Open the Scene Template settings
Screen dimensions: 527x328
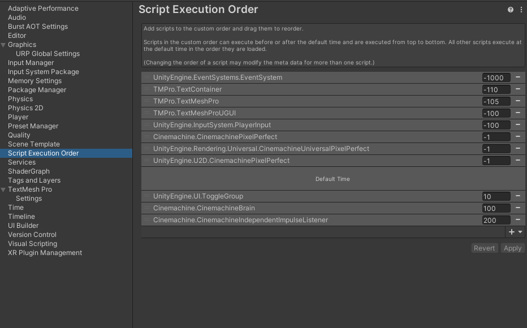coord(34,144)
